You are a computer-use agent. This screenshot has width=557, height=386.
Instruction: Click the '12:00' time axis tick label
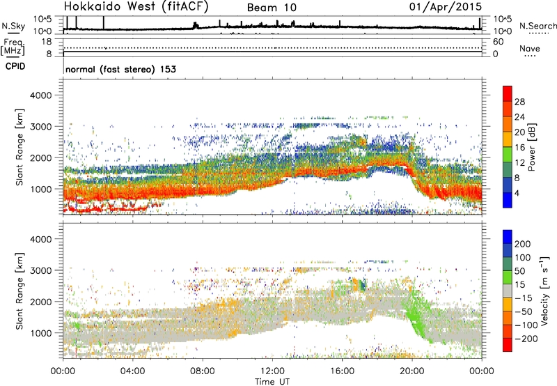click(x=272, y=371)
